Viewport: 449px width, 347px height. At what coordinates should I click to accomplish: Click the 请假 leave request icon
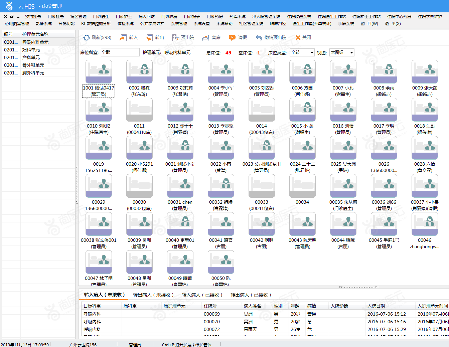pyautogui.click(x=232, y=38)
